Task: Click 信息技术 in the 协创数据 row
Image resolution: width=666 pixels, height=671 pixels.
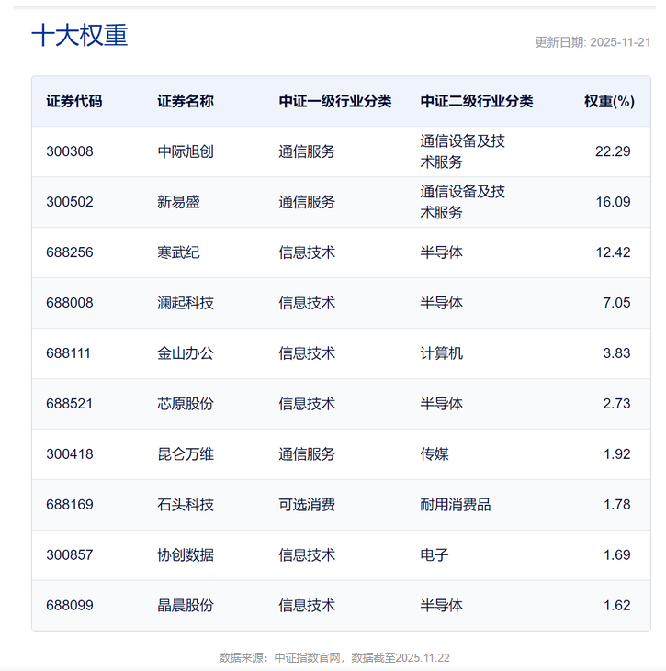Action: (x=307, y=555)
